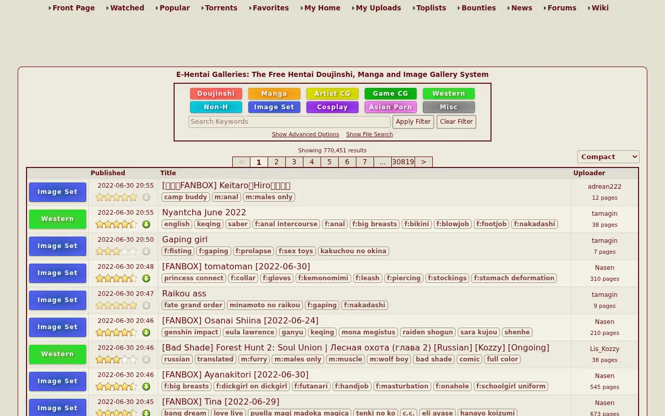Toggle the Doujinshi category filter

point(216,94)
